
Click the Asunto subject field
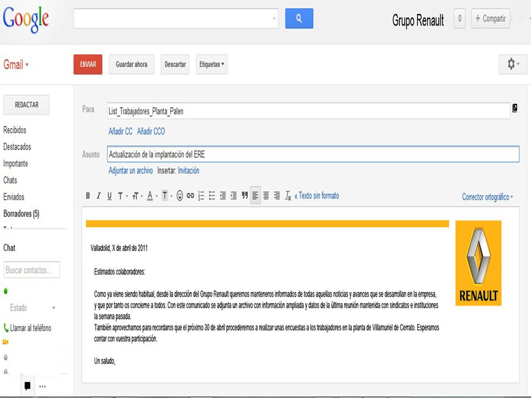click(313, 154)
